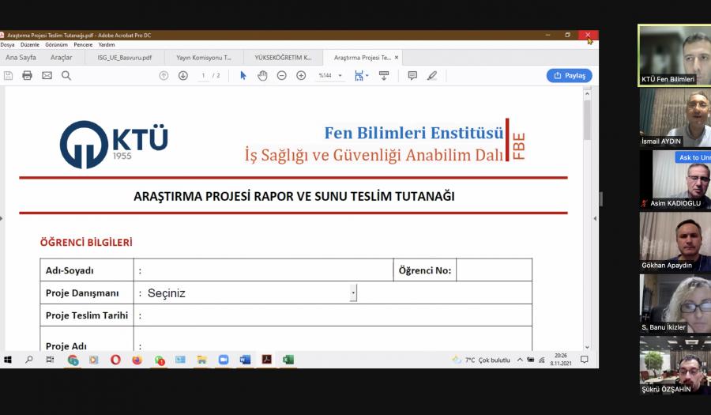Expand the left navigation pane arrow

point(2,219)
